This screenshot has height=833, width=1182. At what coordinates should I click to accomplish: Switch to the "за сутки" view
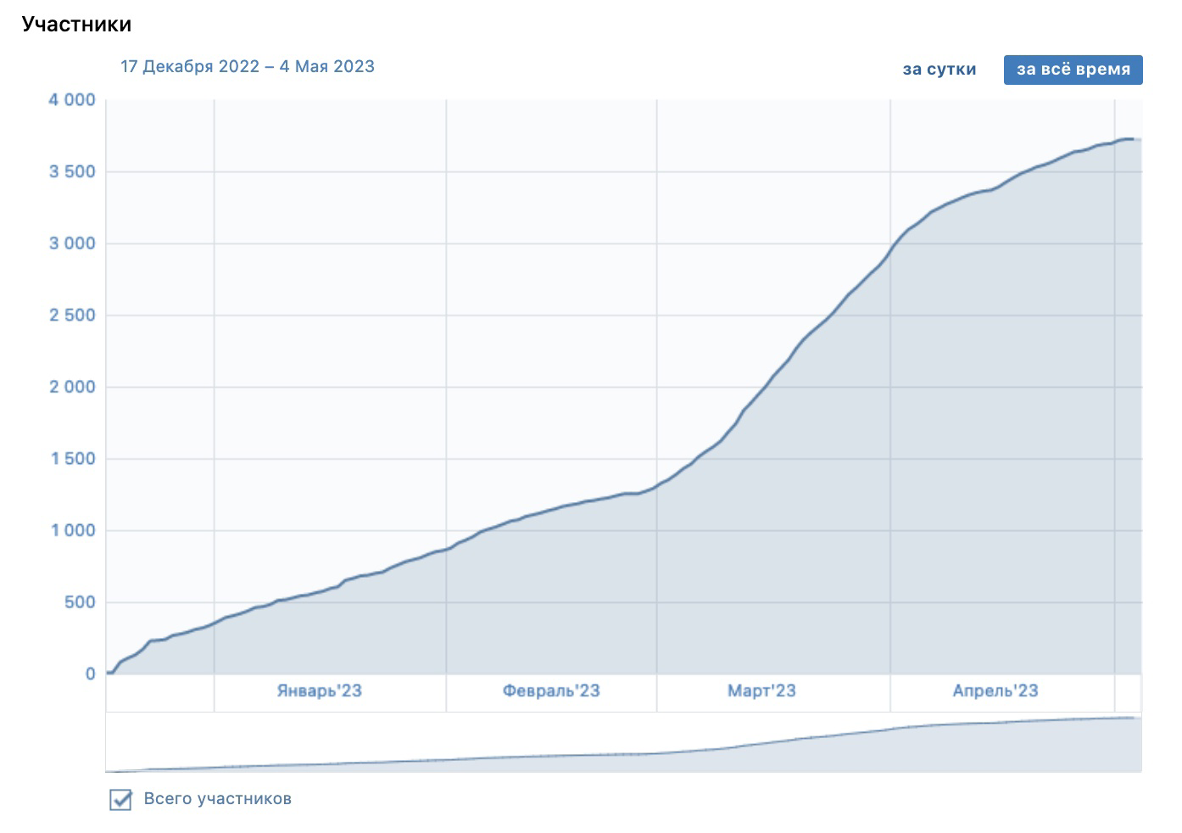click(x=939, y=70)
